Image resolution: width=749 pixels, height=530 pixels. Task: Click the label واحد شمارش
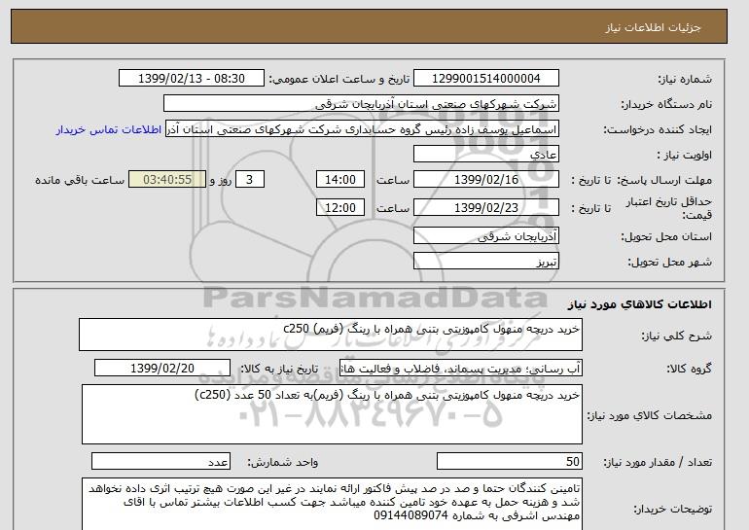pos(282,462)
